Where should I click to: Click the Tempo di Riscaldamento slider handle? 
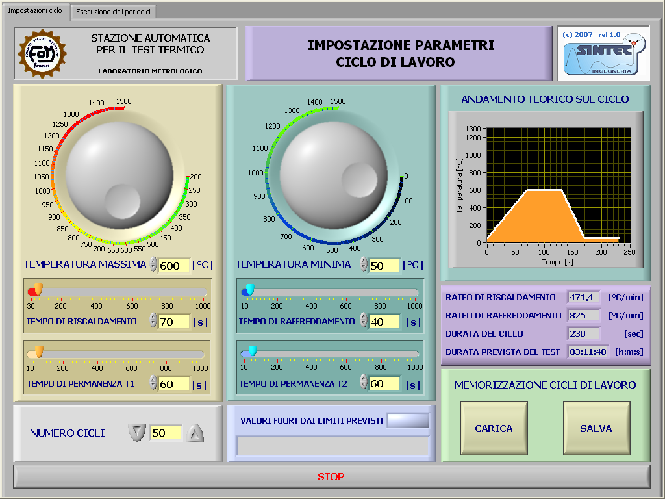tap(38, 289)
